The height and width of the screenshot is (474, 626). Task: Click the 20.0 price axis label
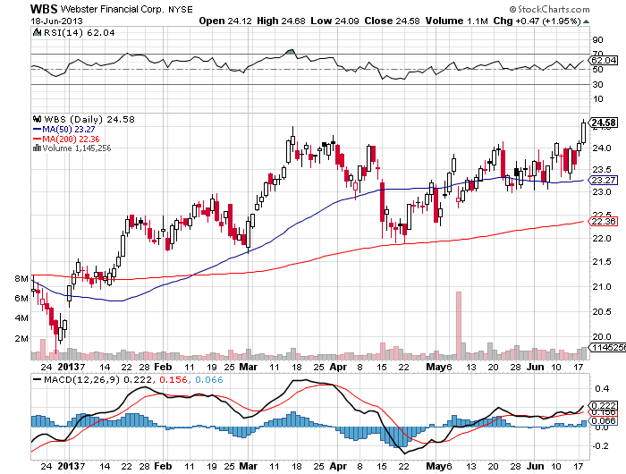602,336
